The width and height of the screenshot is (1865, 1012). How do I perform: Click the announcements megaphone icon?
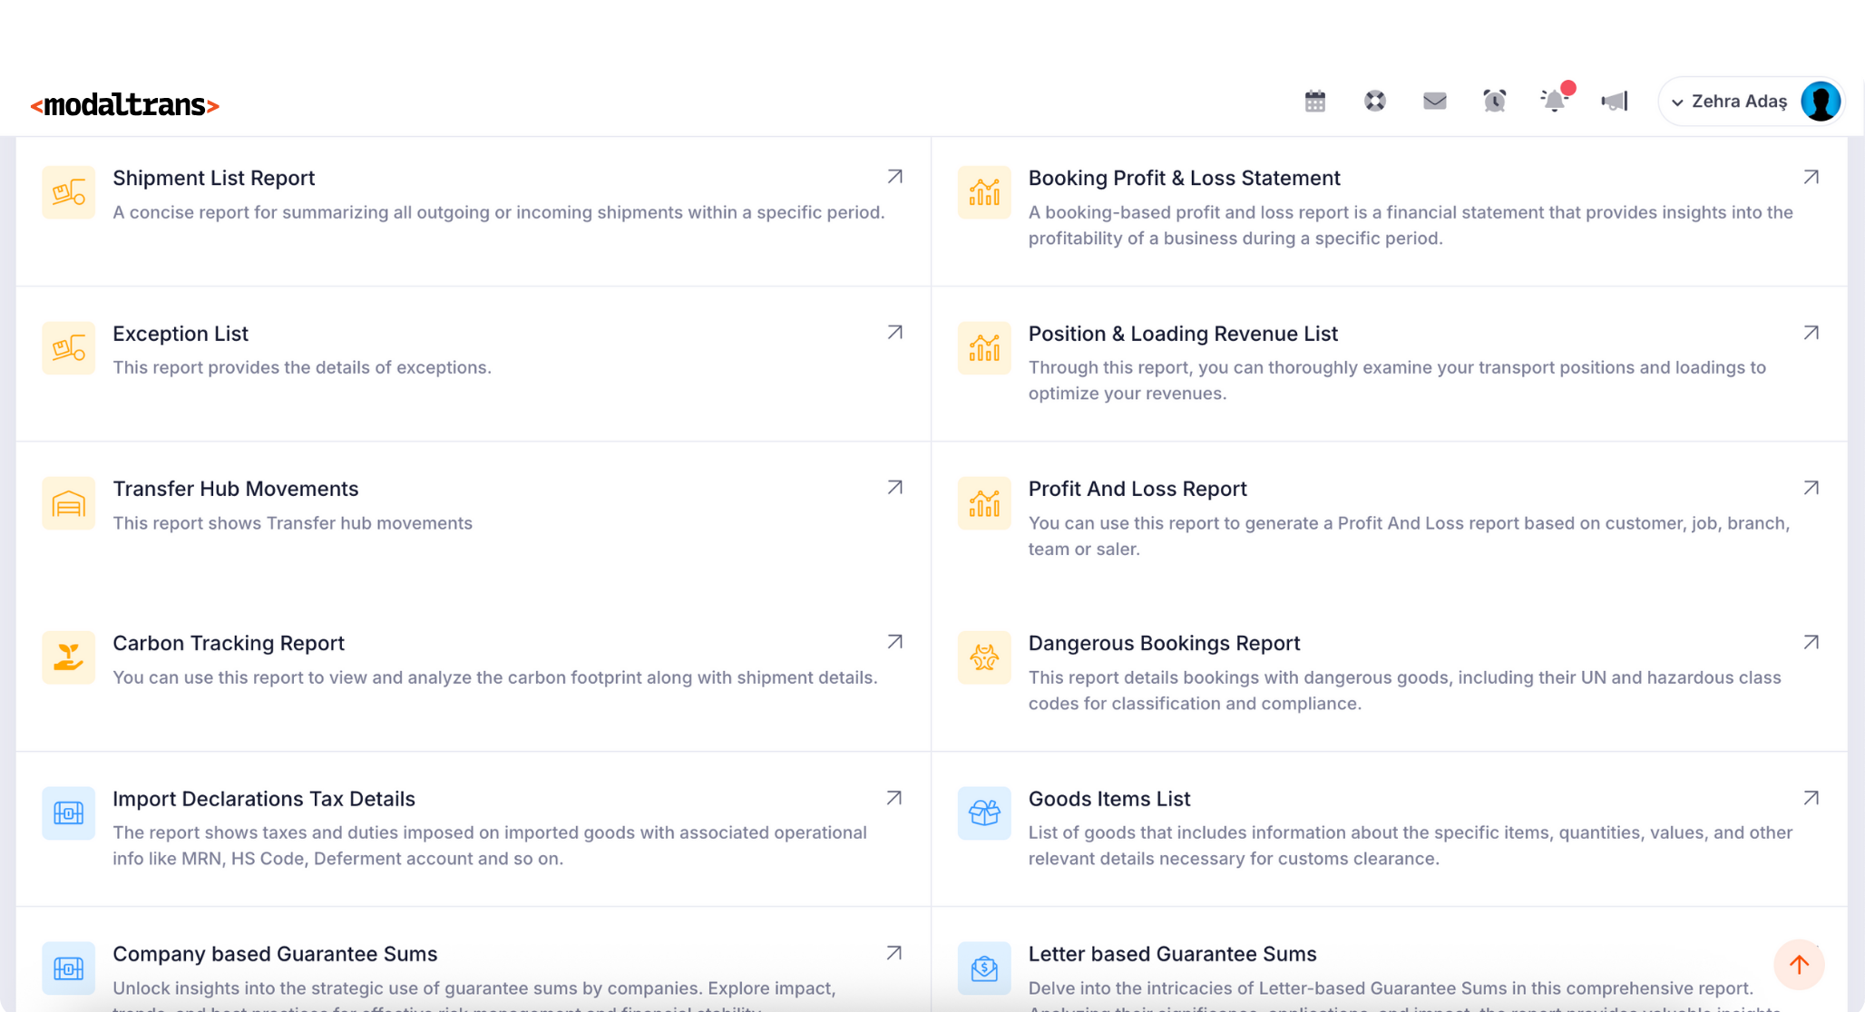pos(1615,101)
